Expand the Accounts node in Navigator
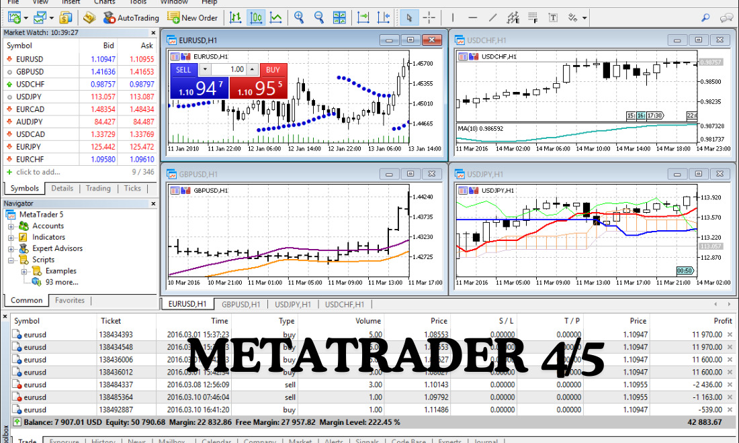This screenshot has width=739, height=443. (x=11, y=226)
